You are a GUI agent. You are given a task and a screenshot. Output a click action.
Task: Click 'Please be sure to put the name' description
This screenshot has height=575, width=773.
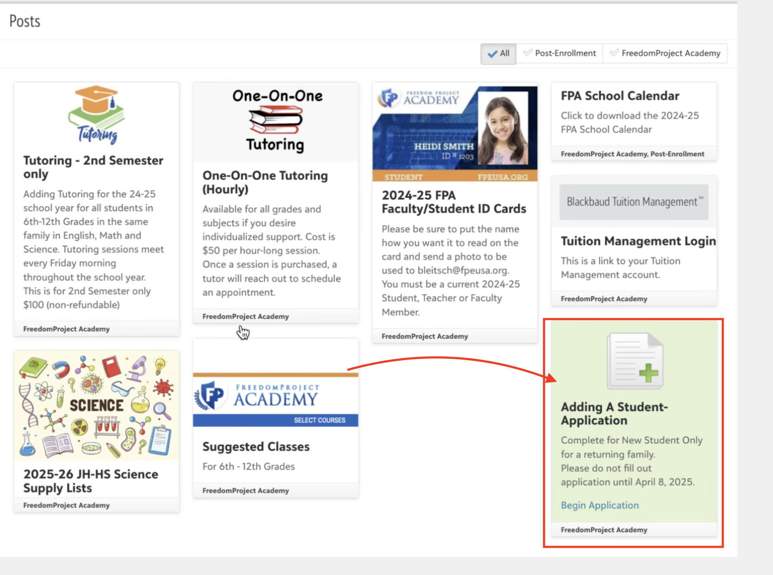coord(450,229)
